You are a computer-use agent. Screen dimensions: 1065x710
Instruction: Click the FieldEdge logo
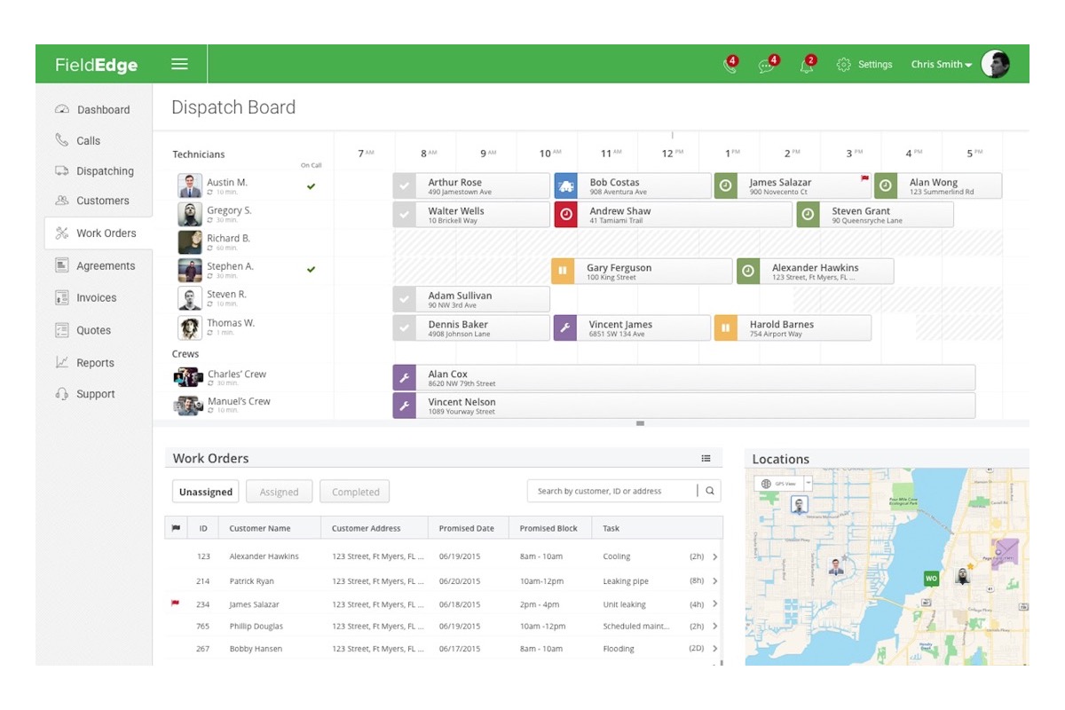click(x=96, y=65)
